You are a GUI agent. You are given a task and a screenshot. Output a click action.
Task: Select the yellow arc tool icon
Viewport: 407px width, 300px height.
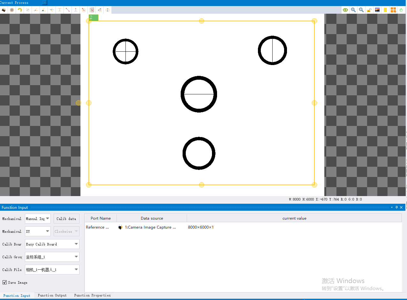20,10
